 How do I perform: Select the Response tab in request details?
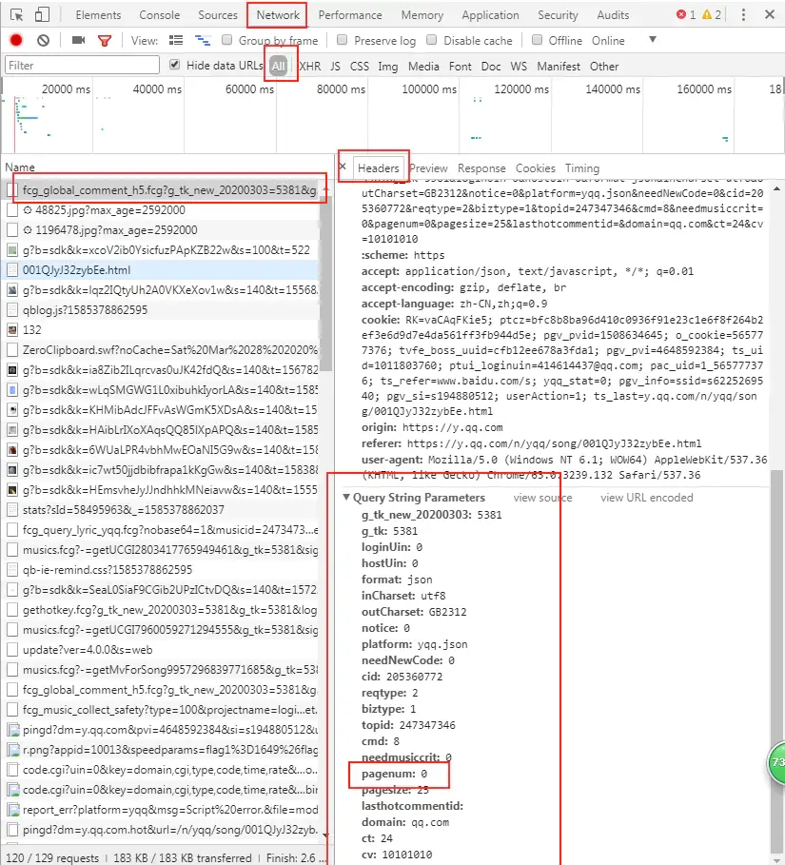coord(481,168)
